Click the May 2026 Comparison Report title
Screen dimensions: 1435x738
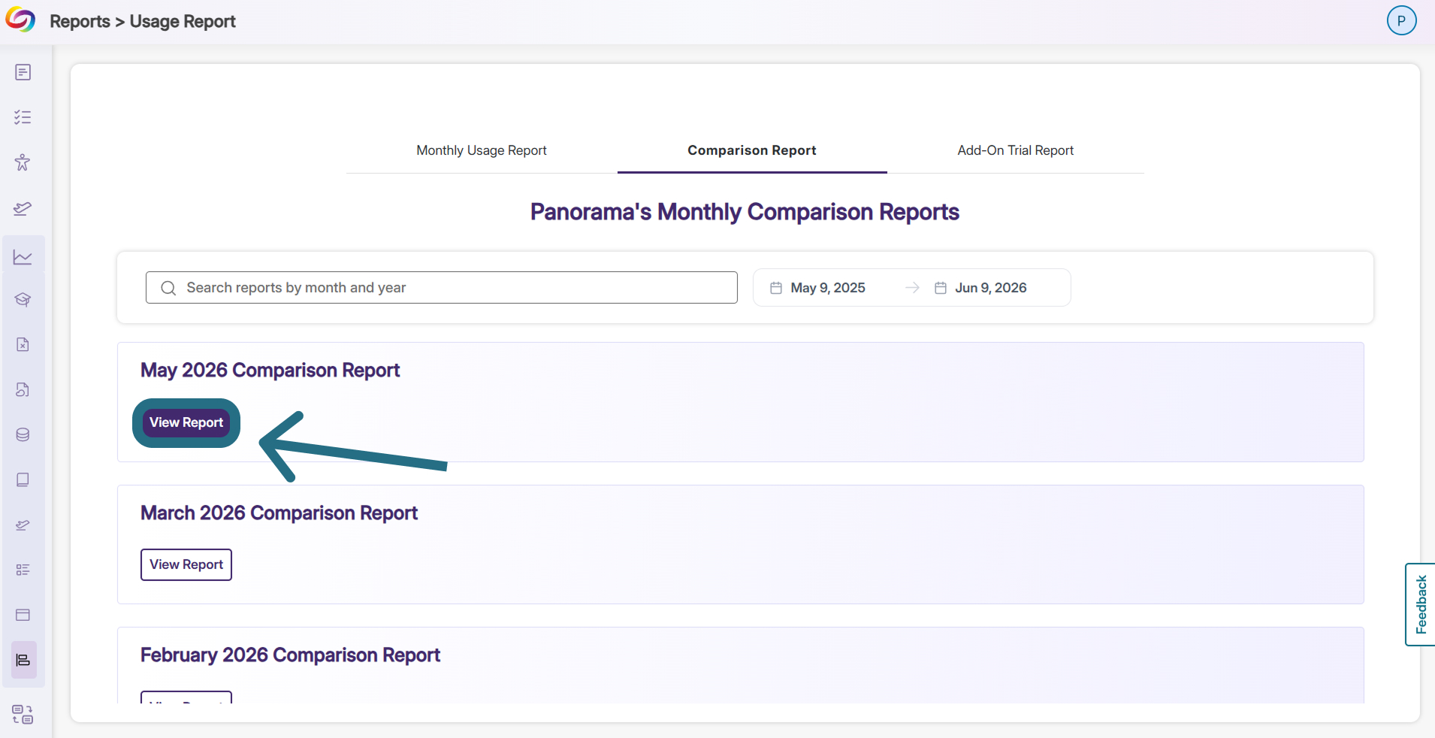(x=270, y=371)
